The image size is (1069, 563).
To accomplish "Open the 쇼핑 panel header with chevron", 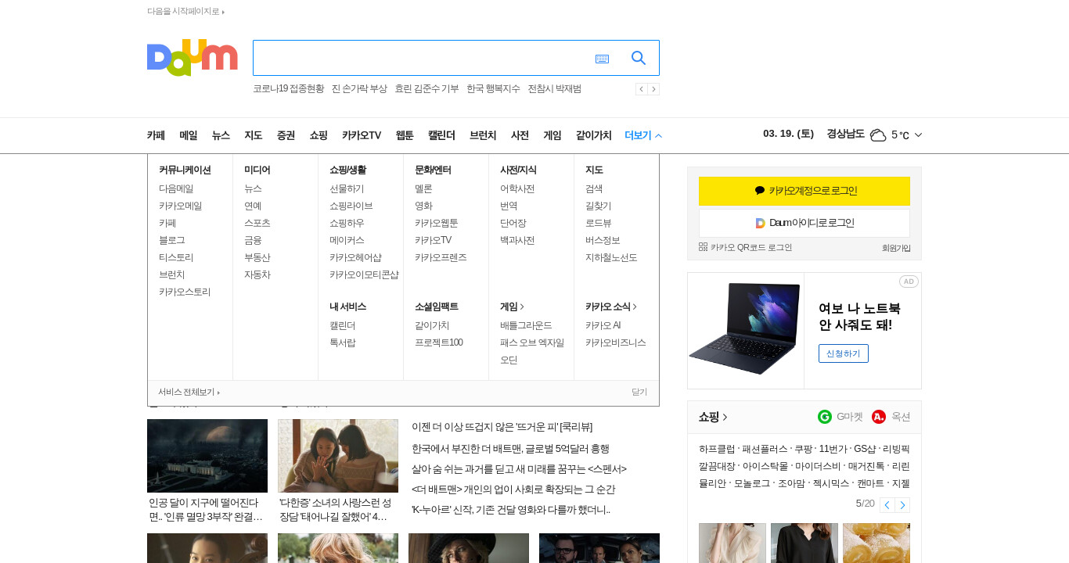I will 713,417.
